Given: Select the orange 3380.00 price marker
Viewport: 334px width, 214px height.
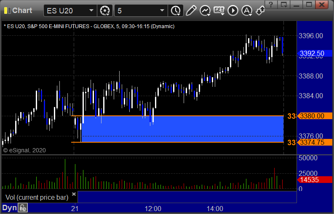Looking at the screenshot, I should 315,116.
